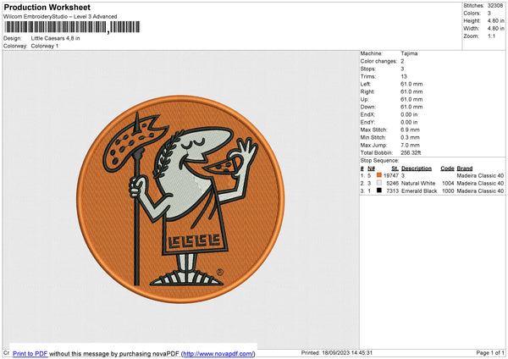Click the 'Code' column header
The height and width of the screenshot is (359, 508).
point(447,168)
